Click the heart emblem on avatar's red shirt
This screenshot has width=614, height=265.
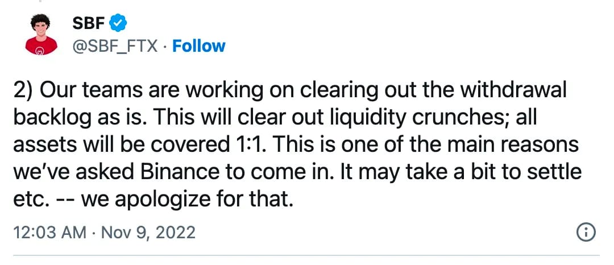[x=40, y=50]
